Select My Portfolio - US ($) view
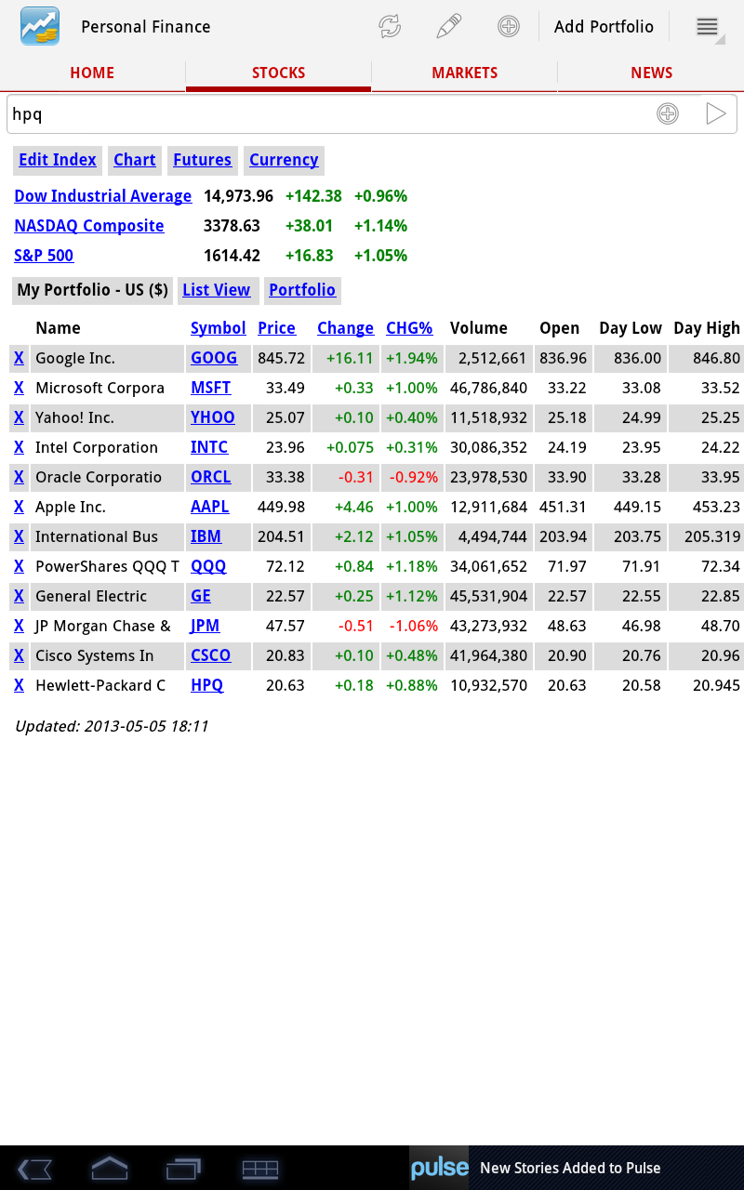The height and width of the screenshot is (1190, 744). click(92, 290)
